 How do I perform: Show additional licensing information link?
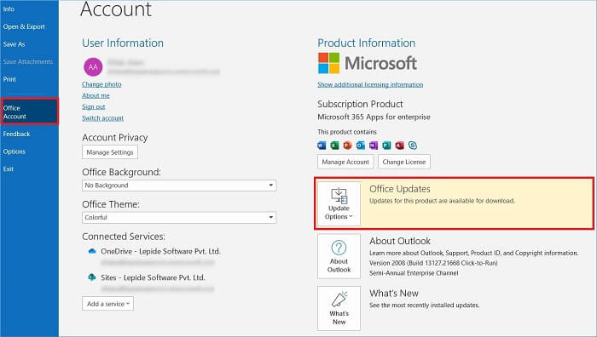pyautogui.click(x=370, y=84)
